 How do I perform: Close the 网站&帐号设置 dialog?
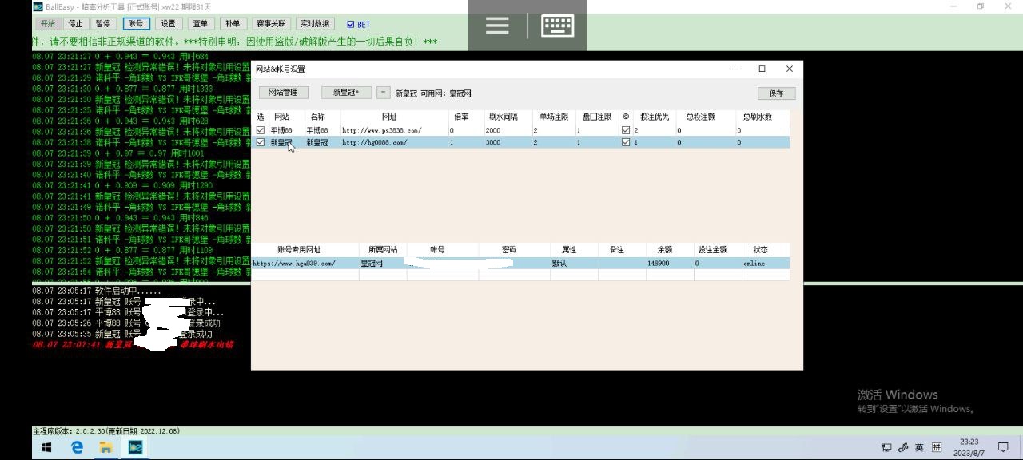pyautogui.click(x=789, y=69)
